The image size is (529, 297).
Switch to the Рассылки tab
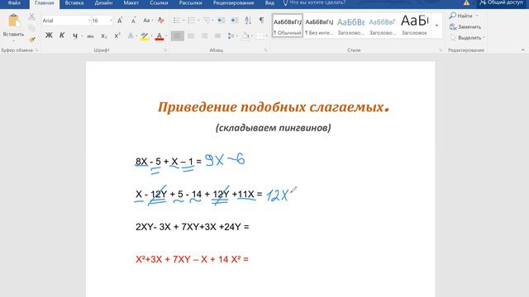coord(191,2)
